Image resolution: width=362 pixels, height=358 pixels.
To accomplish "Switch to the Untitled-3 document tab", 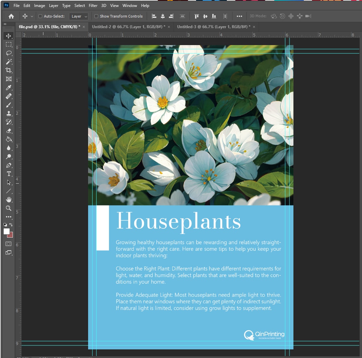I will (214, 27).
